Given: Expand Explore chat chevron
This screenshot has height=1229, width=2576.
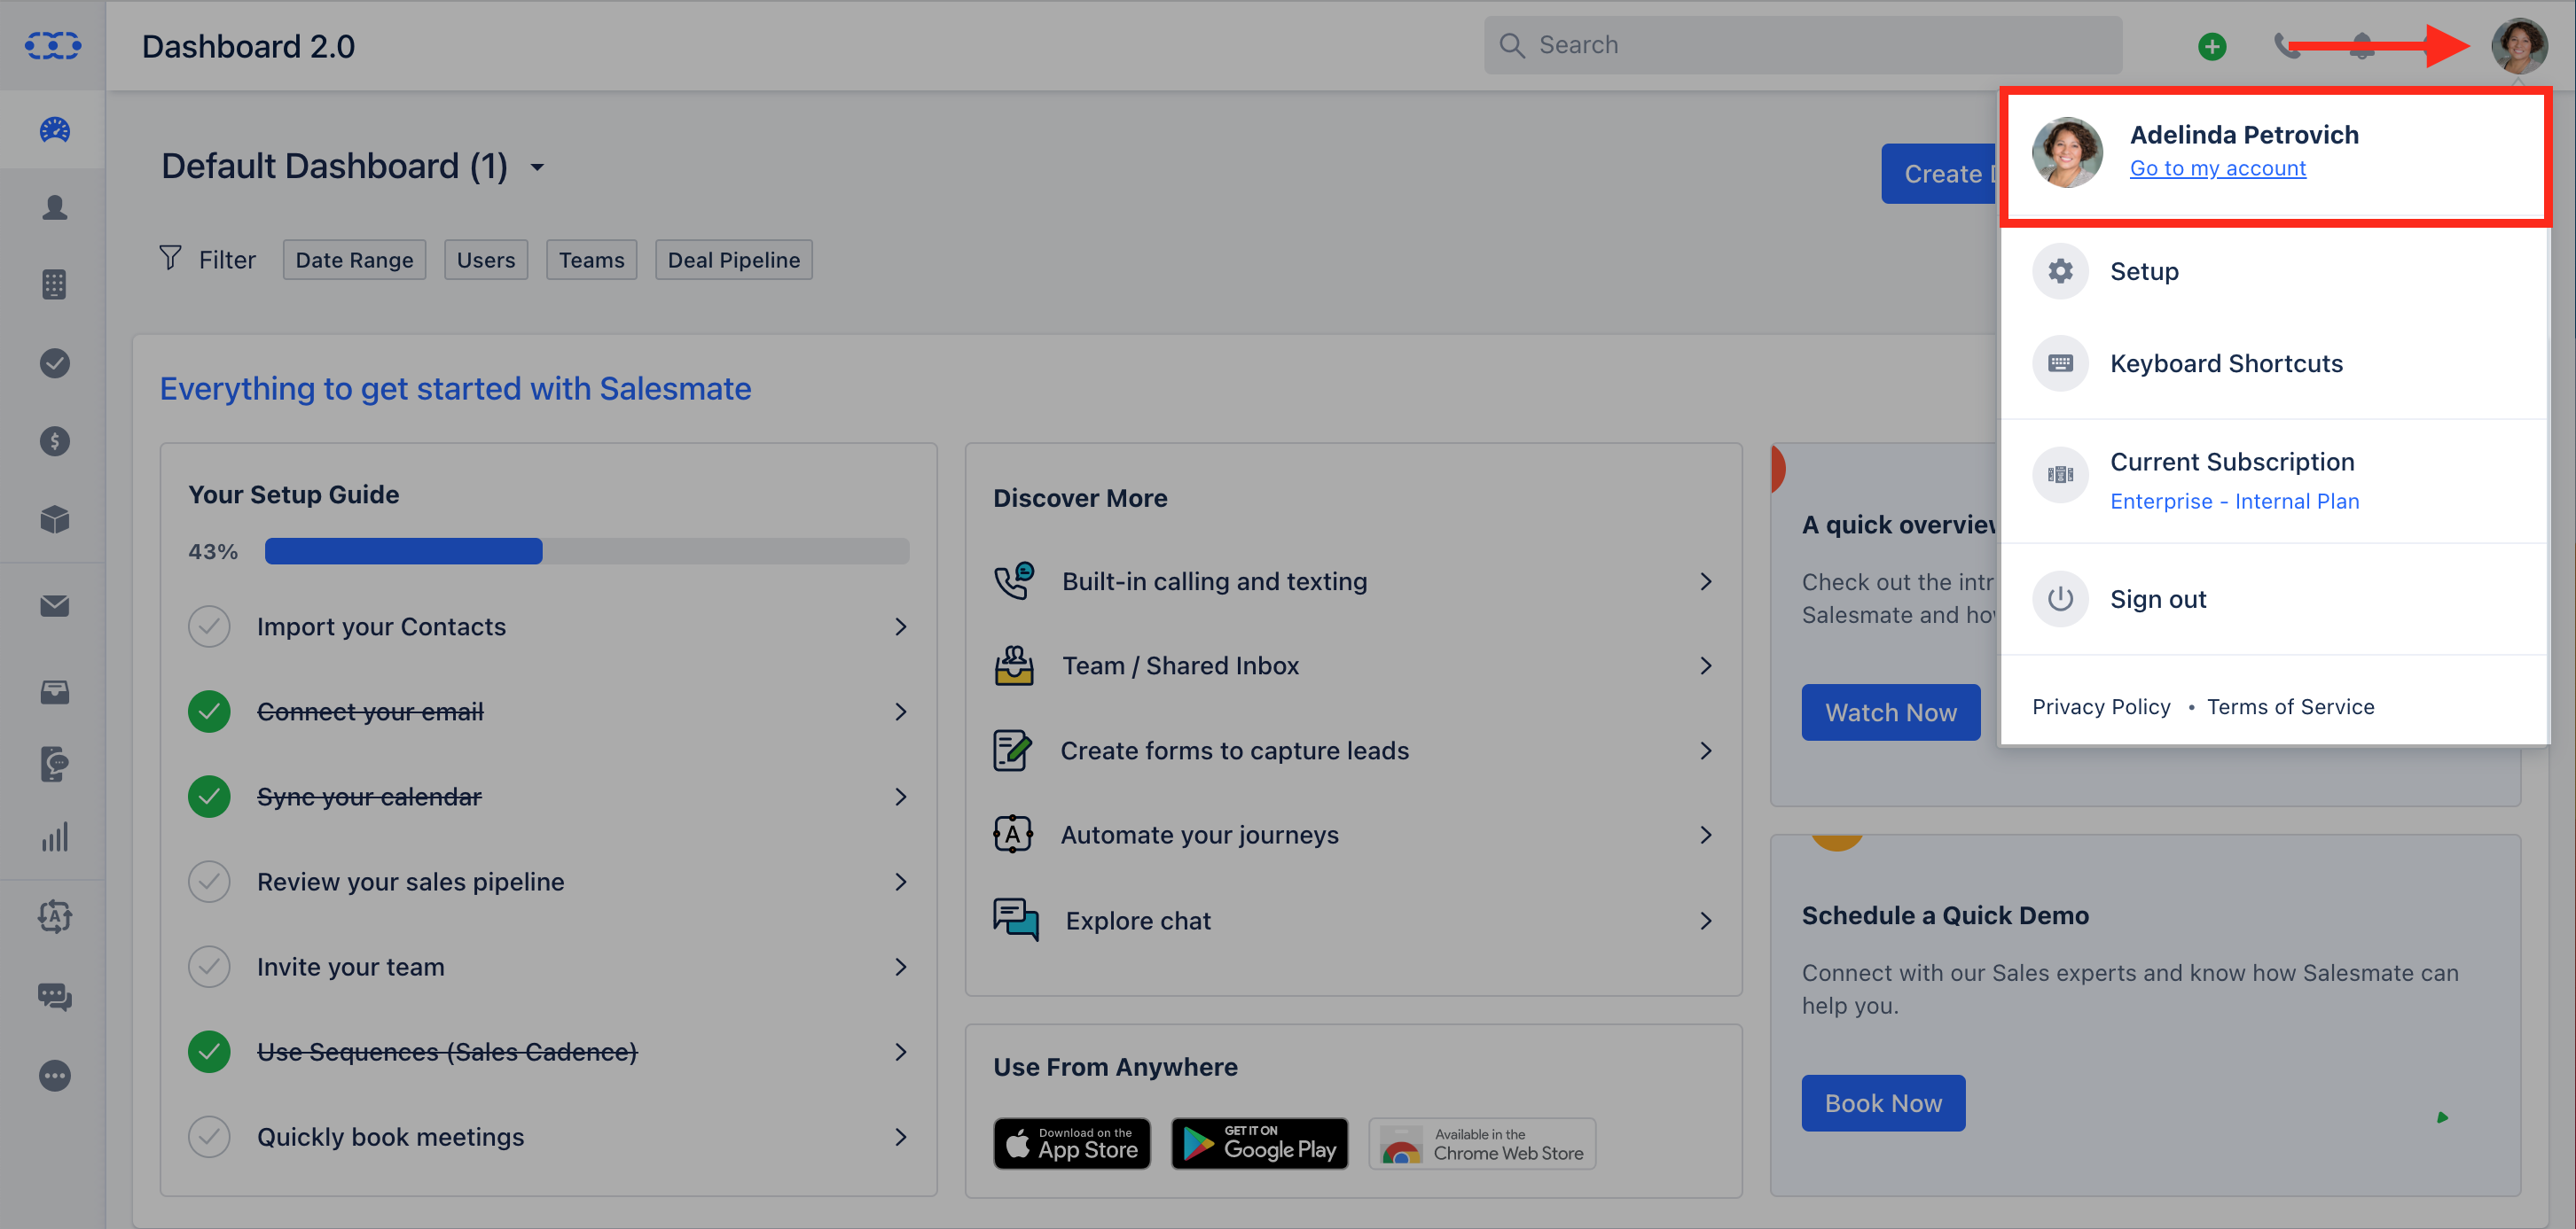Looking at the screenshot, I should [x=1705, y=921].
